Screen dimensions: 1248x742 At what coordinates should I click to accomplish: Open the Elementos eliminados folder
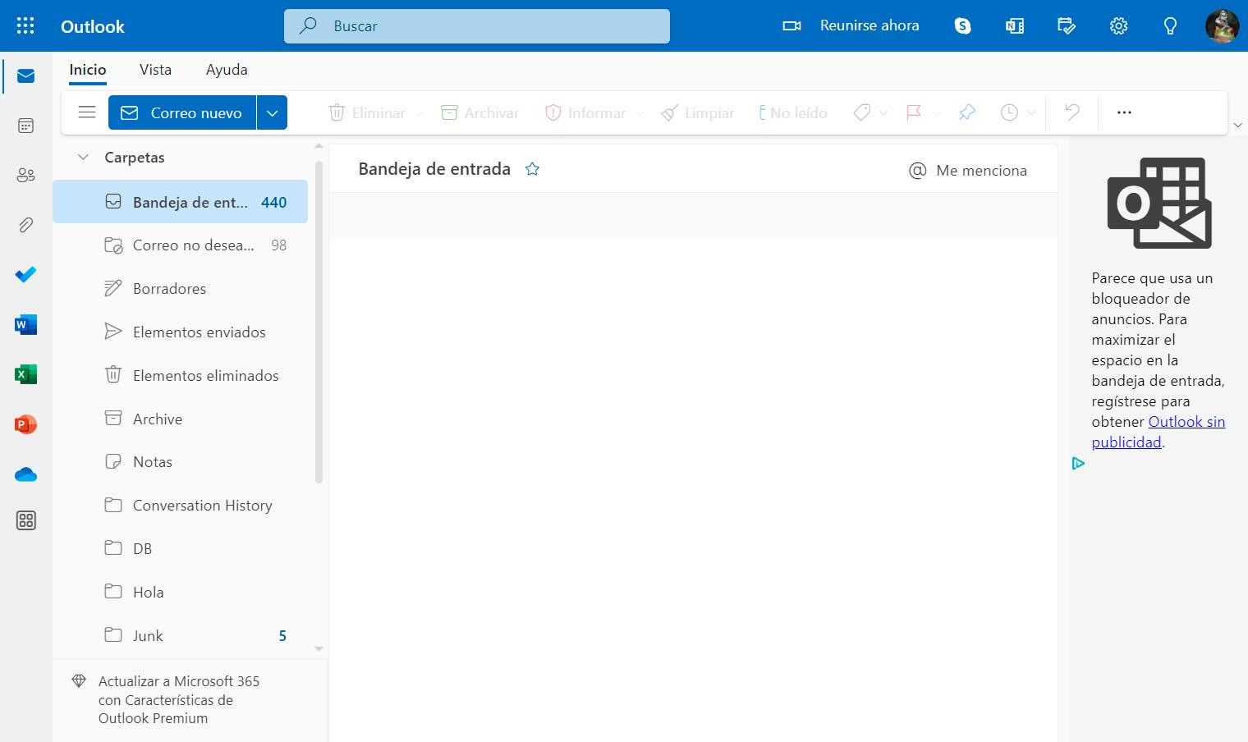click(x=181, y=376)
